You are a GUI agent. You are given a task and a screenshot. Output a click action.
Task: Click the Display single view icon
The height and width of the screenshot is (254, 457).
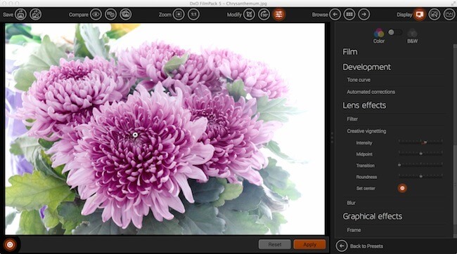click(x=420, y=14)
